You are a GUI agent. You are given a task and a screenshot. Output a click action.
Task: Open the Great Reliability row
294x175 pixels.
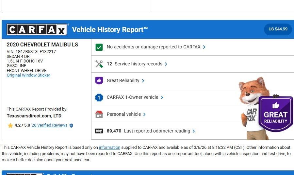pos(123,80)
